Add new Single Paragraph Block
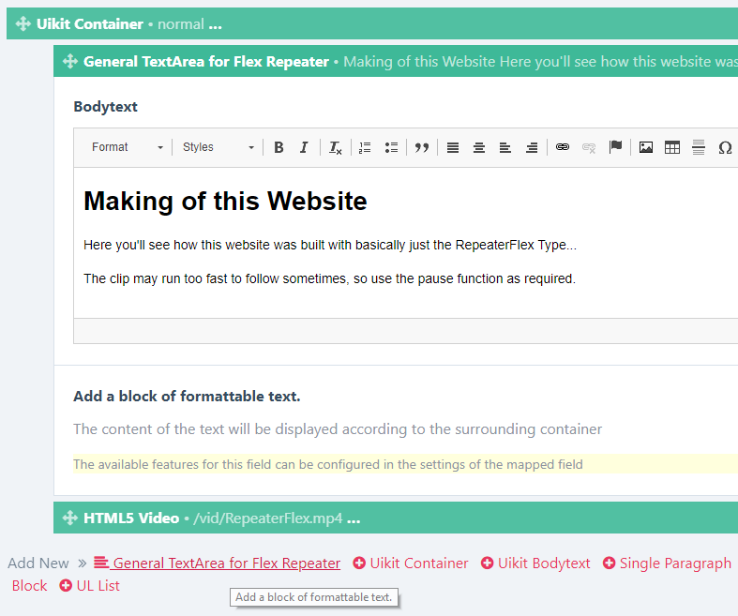The width and height of the screenshot is (738, 616). click(x=667, y=563)
